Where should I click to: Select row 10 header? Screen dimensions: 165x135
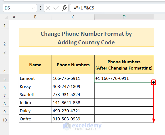pos(5,119)
